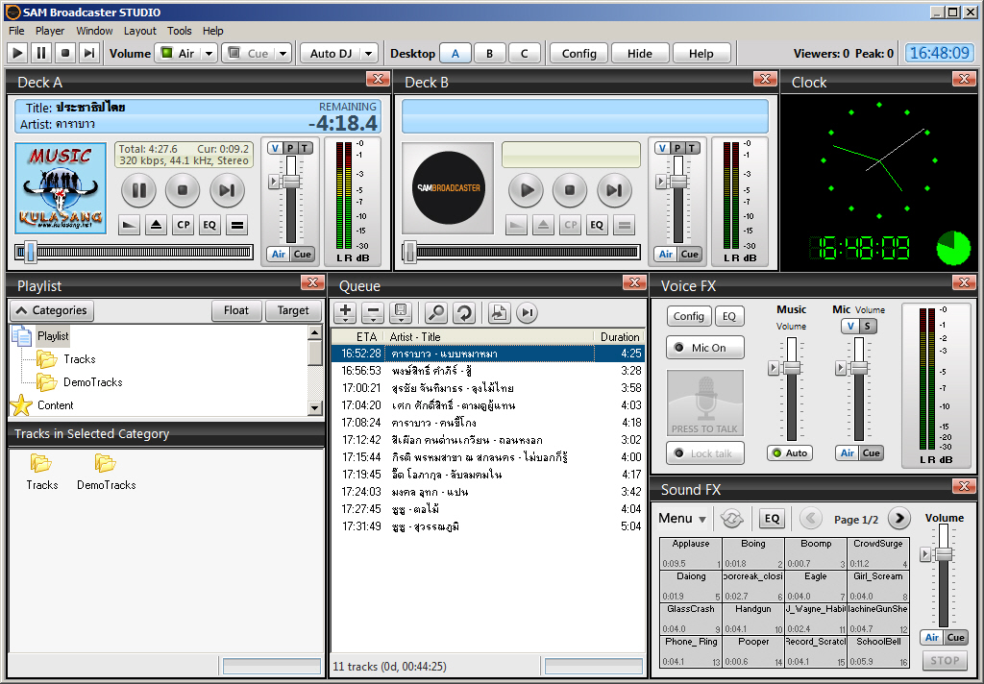Eject the track from Deck A
This screenshot has width=984, height=684.
point(156,225)
